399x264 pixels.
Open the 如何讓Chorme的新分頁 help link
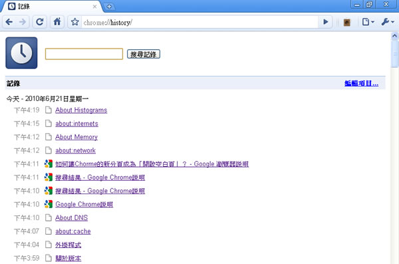(x=152, y=164)
